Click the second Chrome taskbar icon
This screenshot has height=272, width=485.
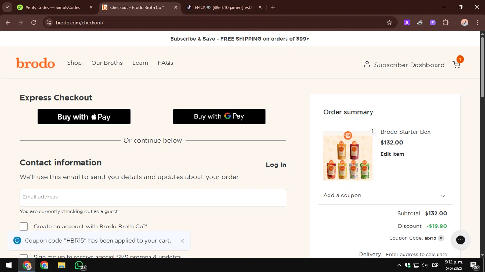pos(44,265)
